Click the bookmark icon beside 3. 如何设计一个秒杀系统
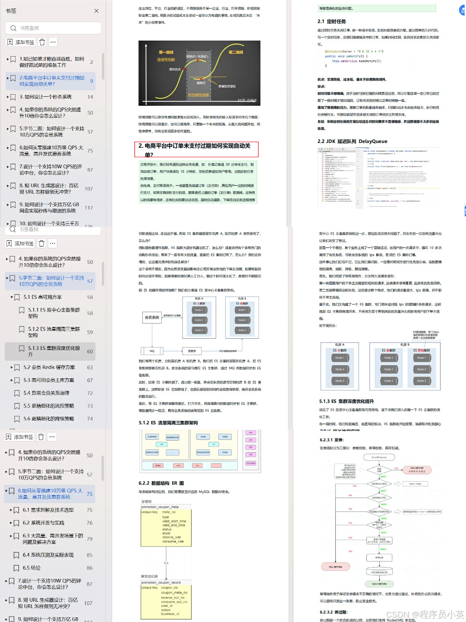Viewport: 466px width, 622px height. click(x=13, y=97)
